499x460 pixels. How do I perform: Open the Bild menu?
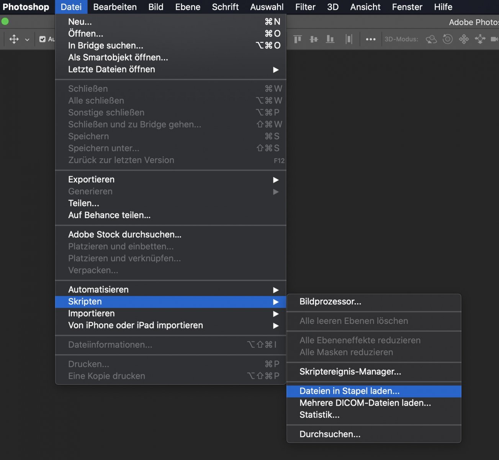[x=156, y=7]
